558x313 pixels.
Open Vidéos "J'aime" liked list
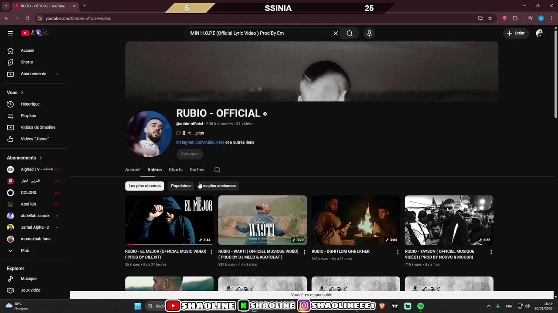tap(35, 139)
